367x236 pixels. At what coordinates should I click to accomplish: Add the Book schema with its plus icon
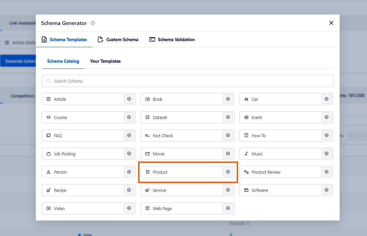click(228, 99)
